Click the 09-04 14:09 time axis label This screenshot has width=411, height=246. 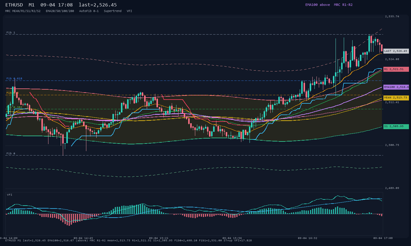(x=9, y=238)
